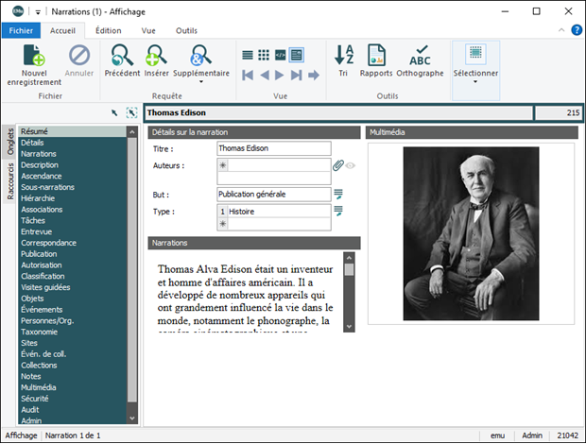Image resolution: width=586 pixels, height=444 pixels.
Task: Go to the next record arrow
Action: tap(281, 75)
